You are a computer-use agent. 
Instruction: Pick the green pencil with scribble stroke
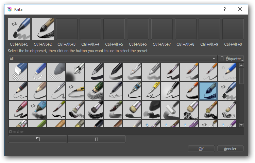94,91
